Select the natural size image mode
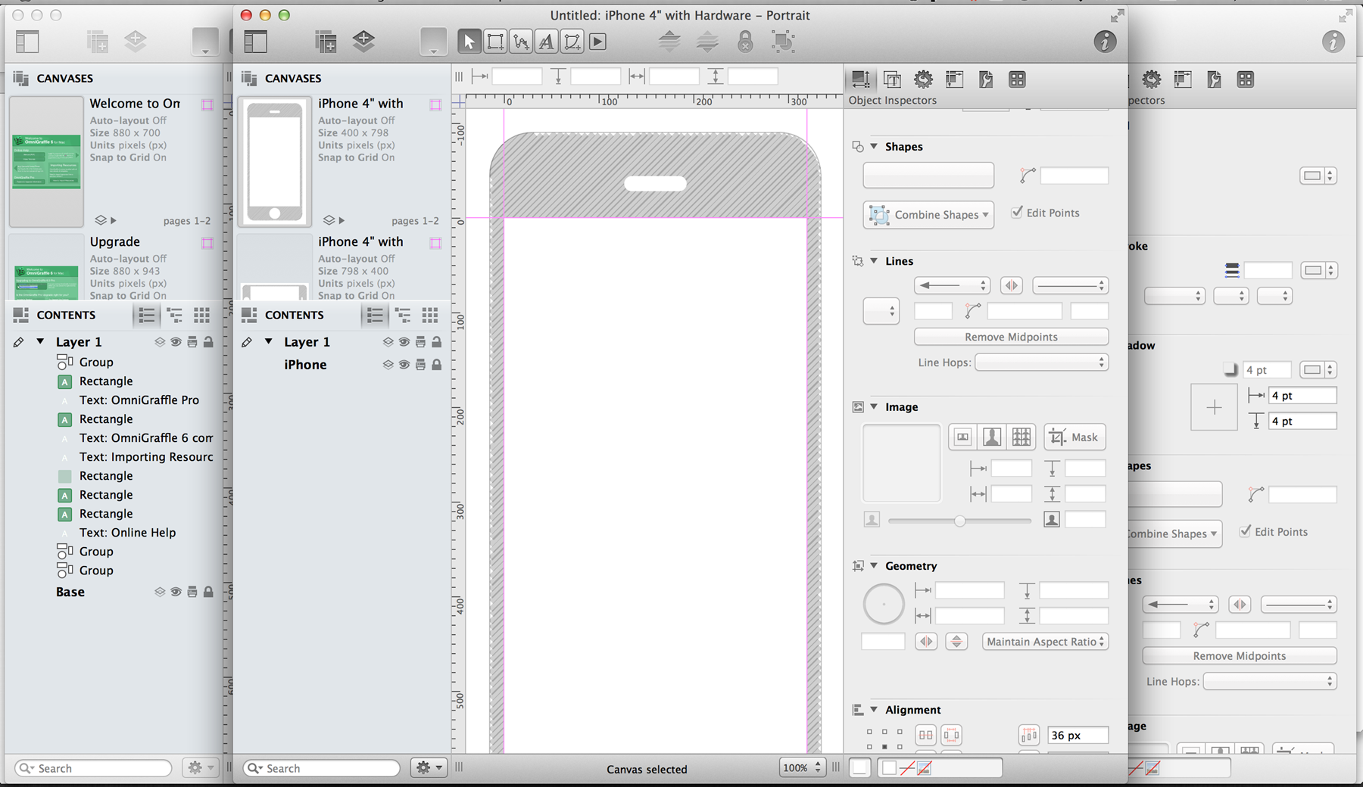The height and width of the screenshot is (787, 1363). click(962, 437)
